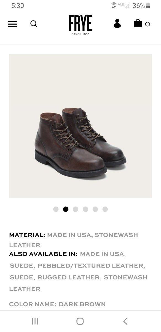Tap the FRYE logo to go home
Viewport: 161px width, 332px height.
[x=80, y=25]
